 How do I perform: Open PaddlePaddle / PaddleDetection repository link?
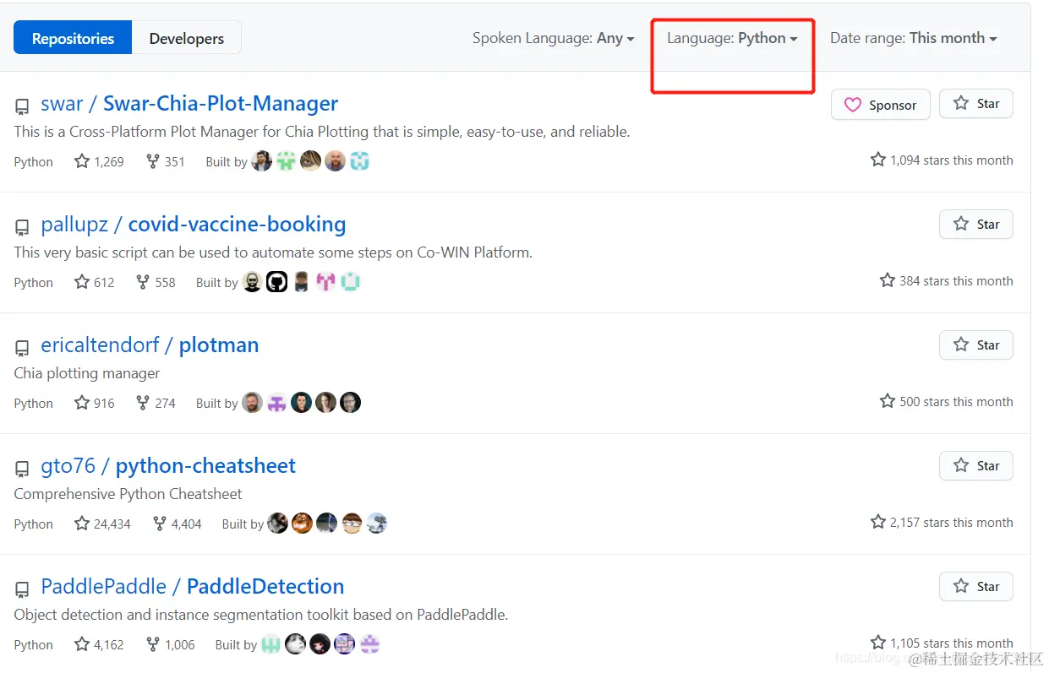(x=193, y=587)
